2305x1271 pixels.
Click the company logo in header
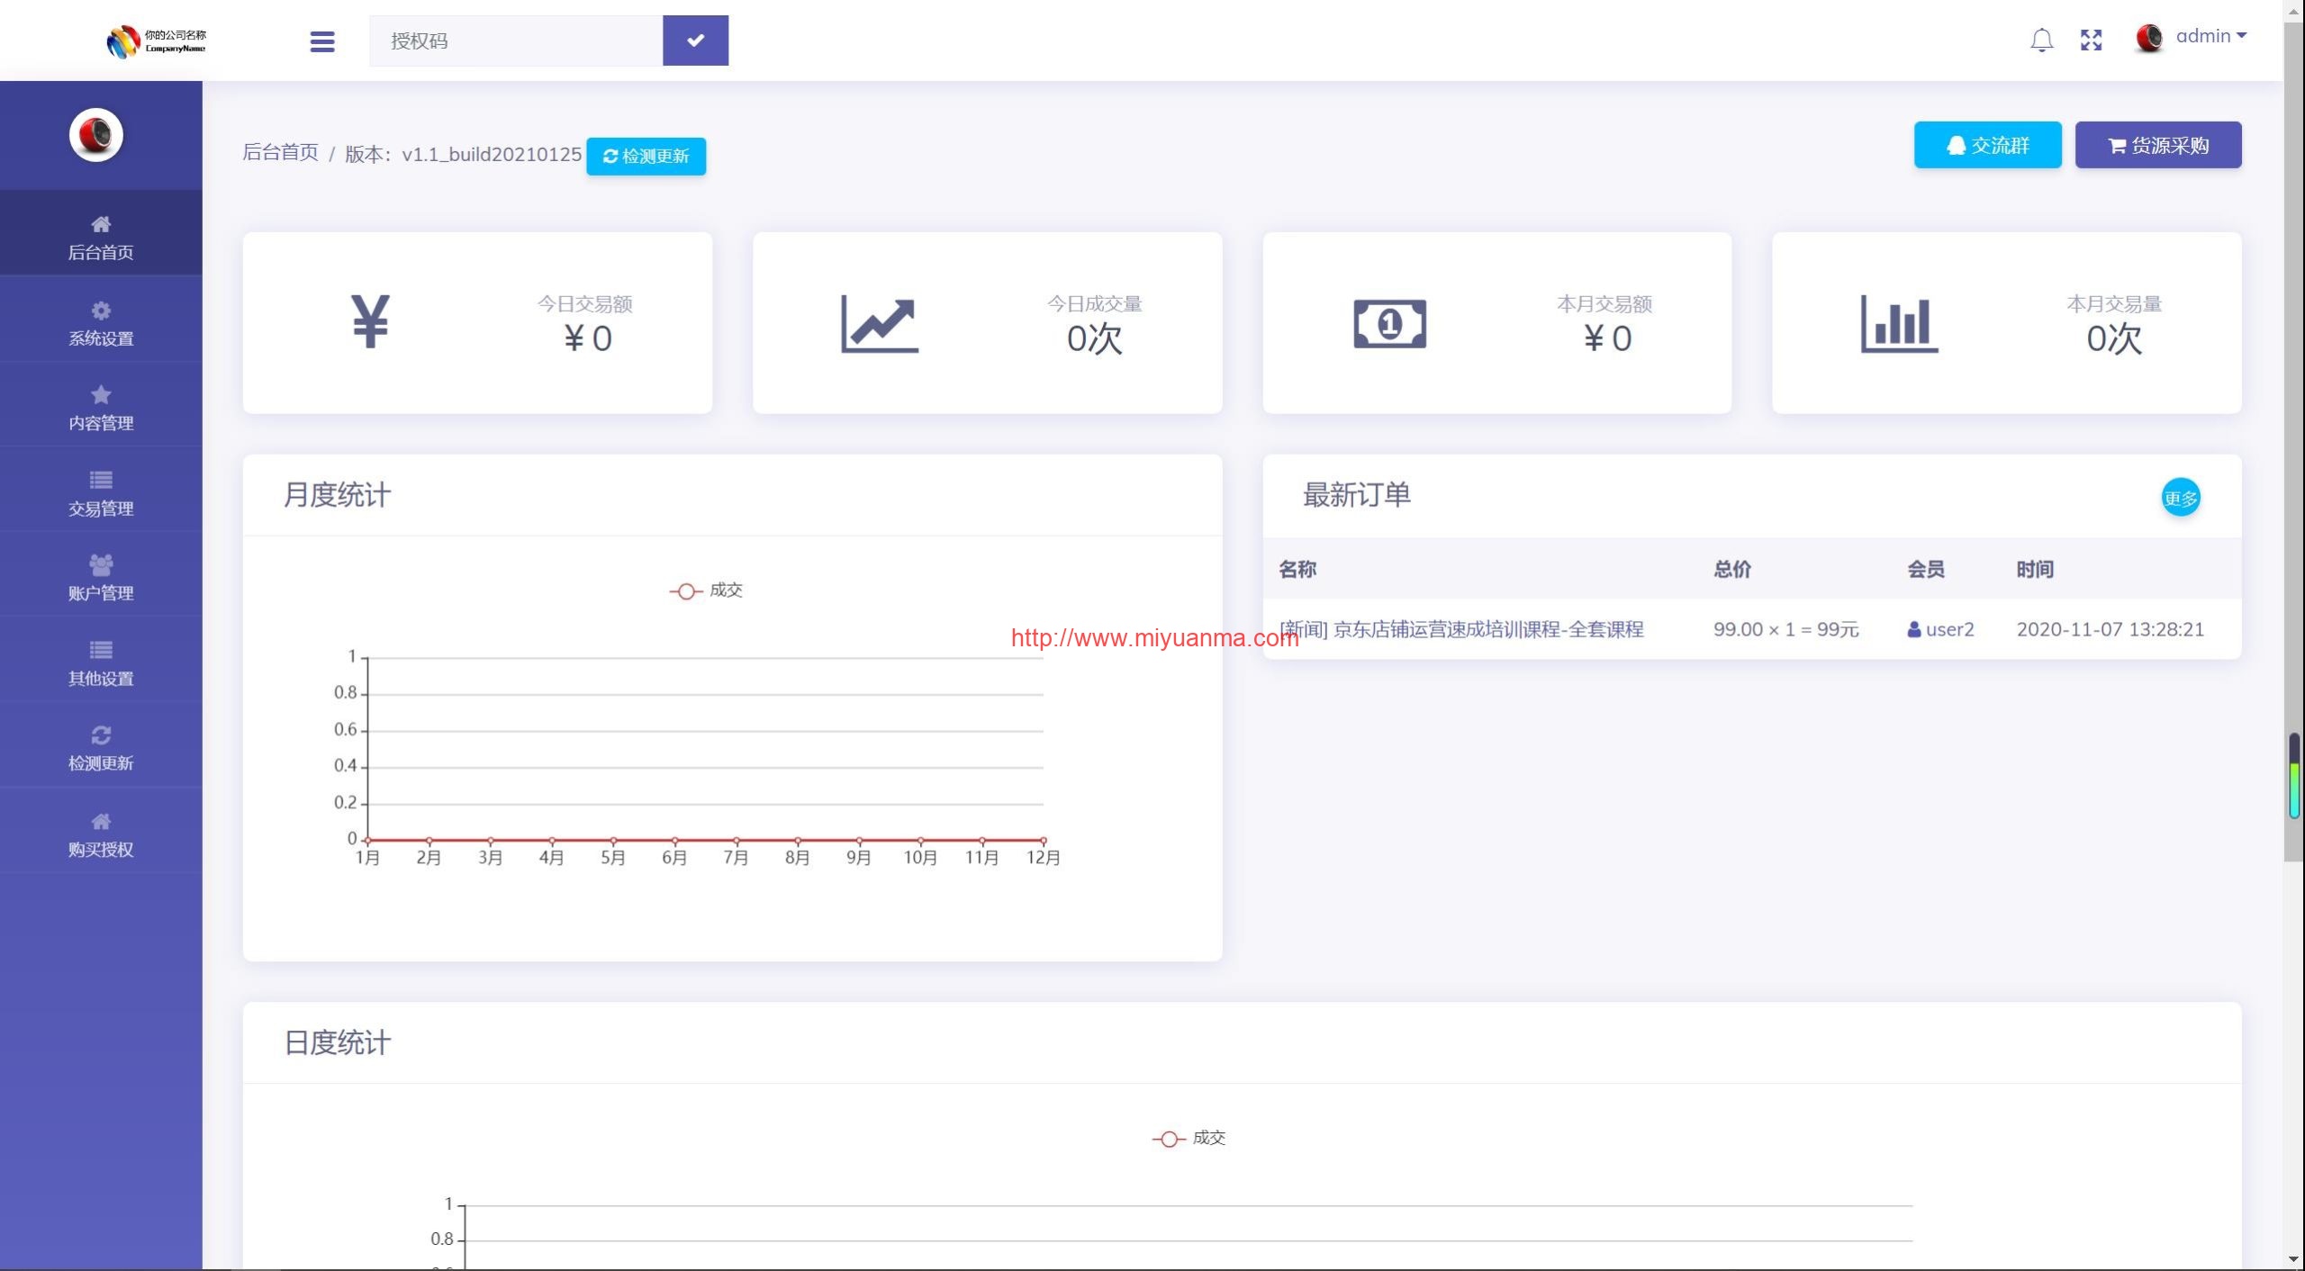(156, 41)
